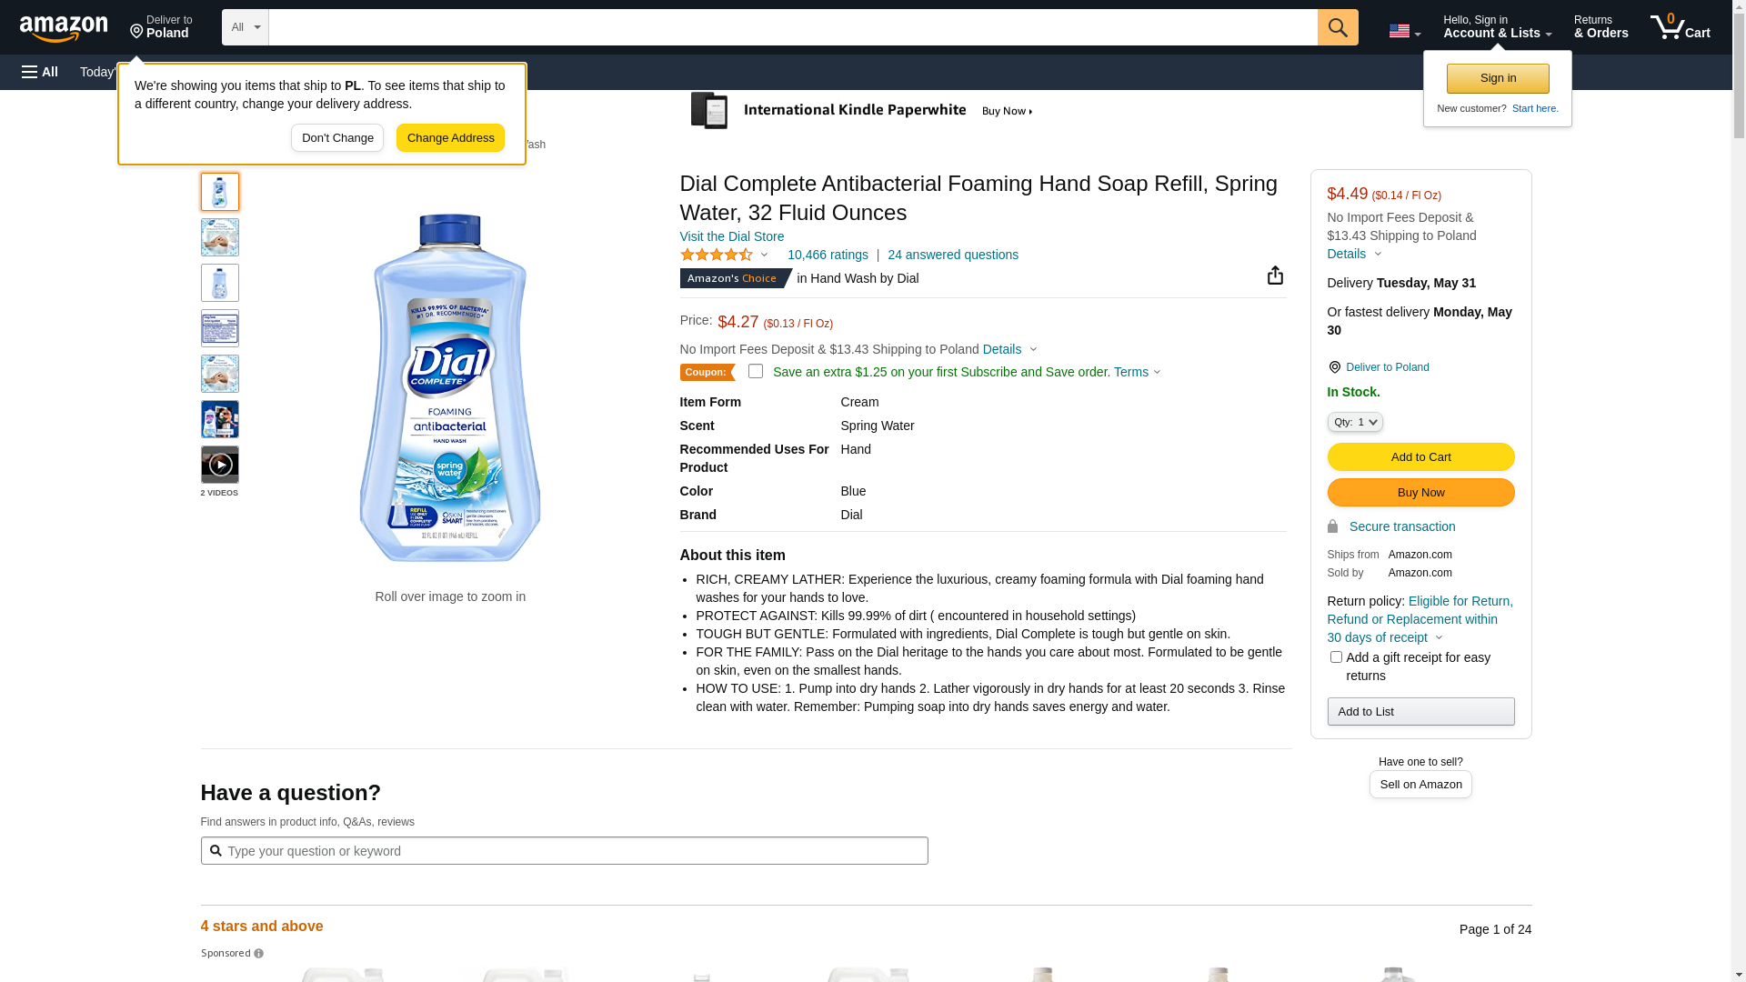Click the share icon
1746x982 pixels.
[x=1275, y=276]
